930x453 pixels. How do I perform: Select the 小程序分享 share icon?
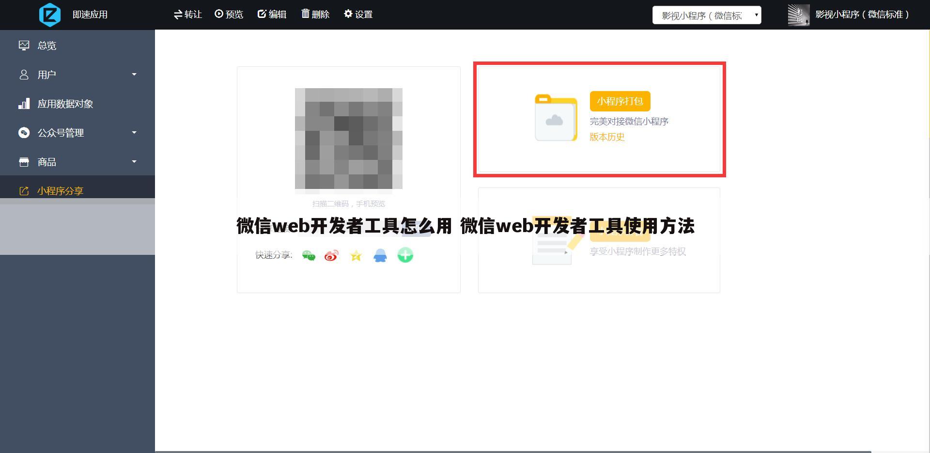click(24, 191)
